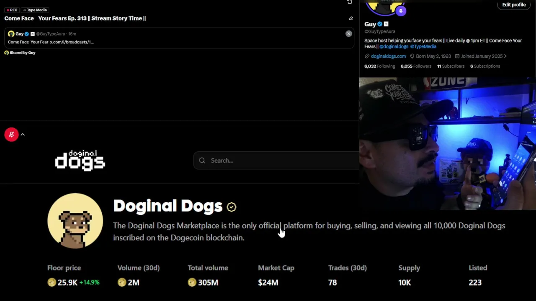The height and width of the screenshot is (301, 536).
Task: Click the verified badge next to Doginal Dogs
Action: coord(232,207)
